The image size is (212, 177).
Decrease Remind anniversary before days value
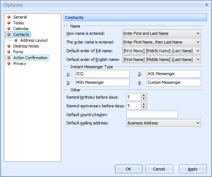144,107
